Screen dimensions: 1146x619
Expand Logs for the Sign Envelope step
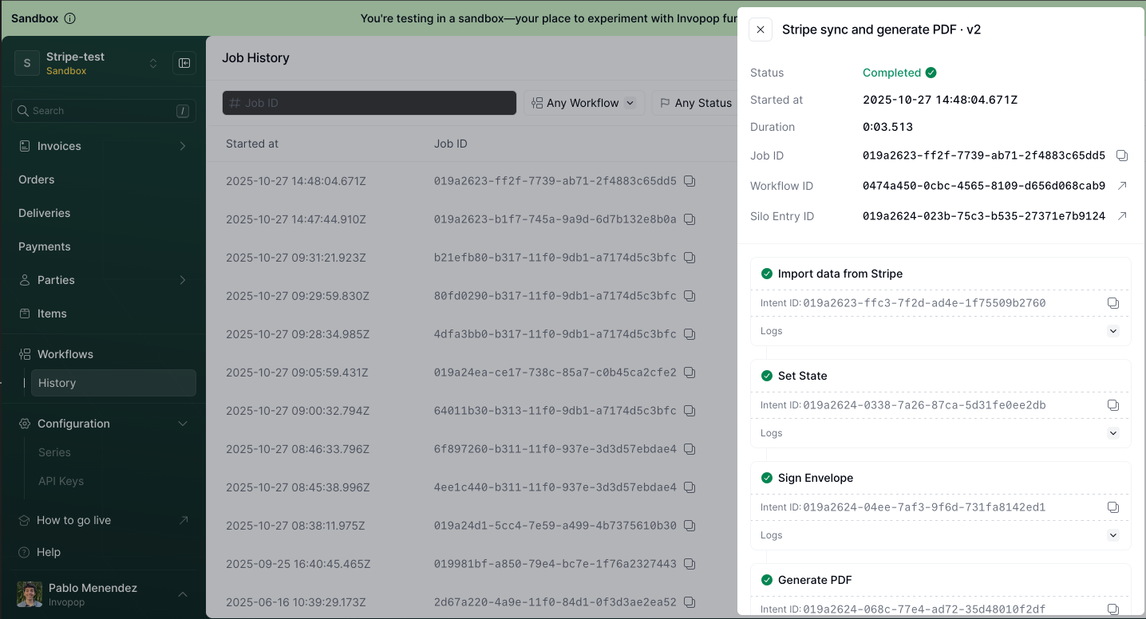[1113, 535]
